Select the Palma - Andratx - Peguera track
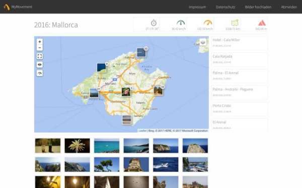302x188 pixels. pos(239,92)
